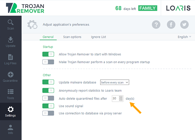Screen dimensions: 195x140
Task: Open the Tools section
Action: 11,94
